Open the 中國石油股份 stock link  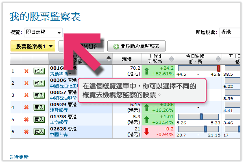[x=63, y=98]
